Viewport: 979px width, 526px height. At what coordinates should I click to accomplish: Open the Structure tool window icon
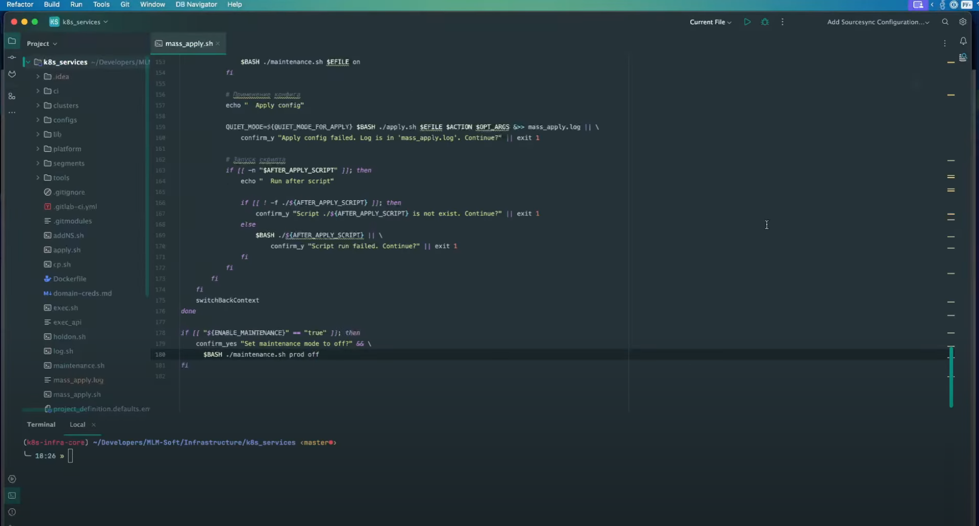pyautogui.click(x=12, y=96)
